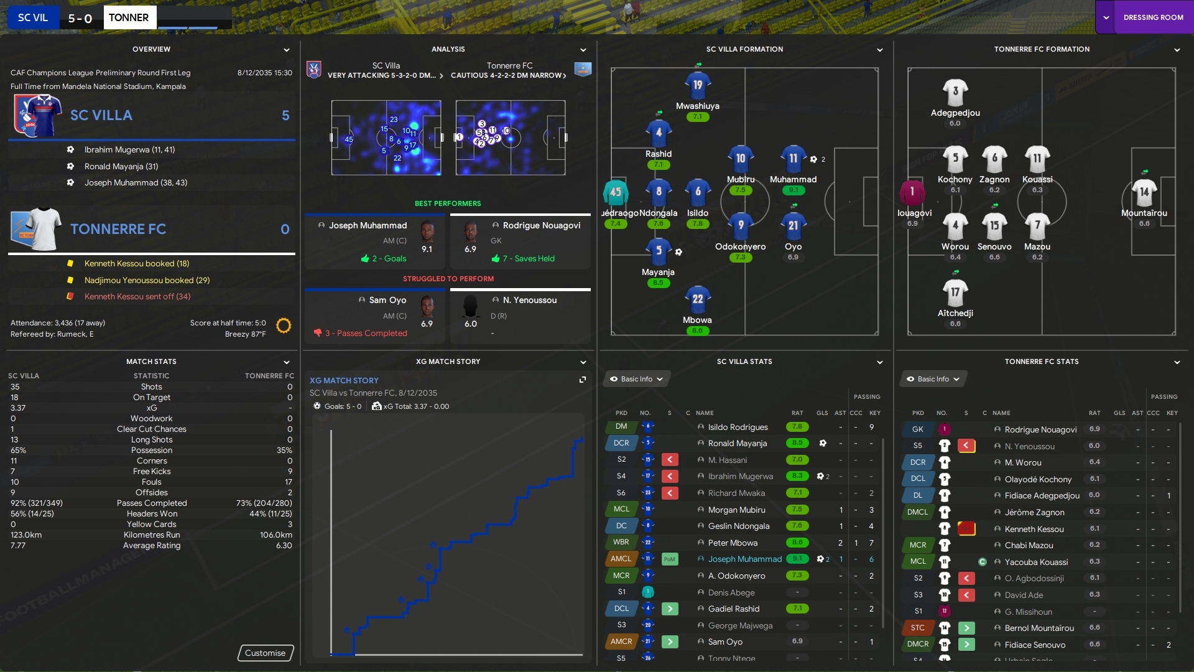The width and height of the screenshot is (1194, 672).
Task: Click the Possession row in Match Stats
Action: pos(151,450)
